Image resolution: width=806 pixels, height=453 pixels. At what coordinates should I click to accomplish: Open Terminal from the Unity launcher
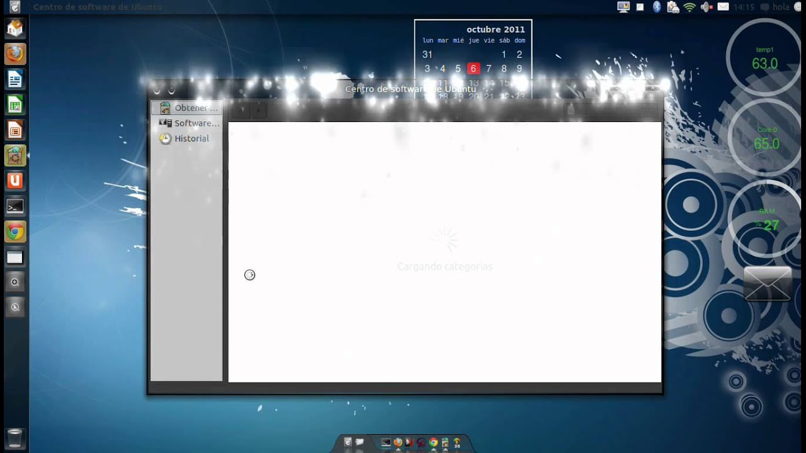tap(15, 206)
